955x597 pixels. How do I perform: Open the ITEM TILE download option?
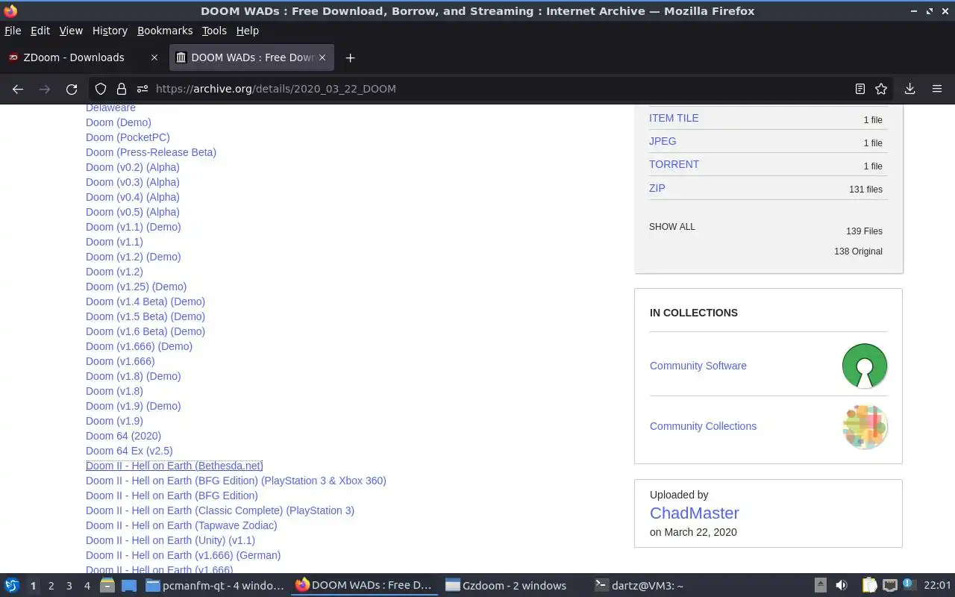[x=674, y=118]
